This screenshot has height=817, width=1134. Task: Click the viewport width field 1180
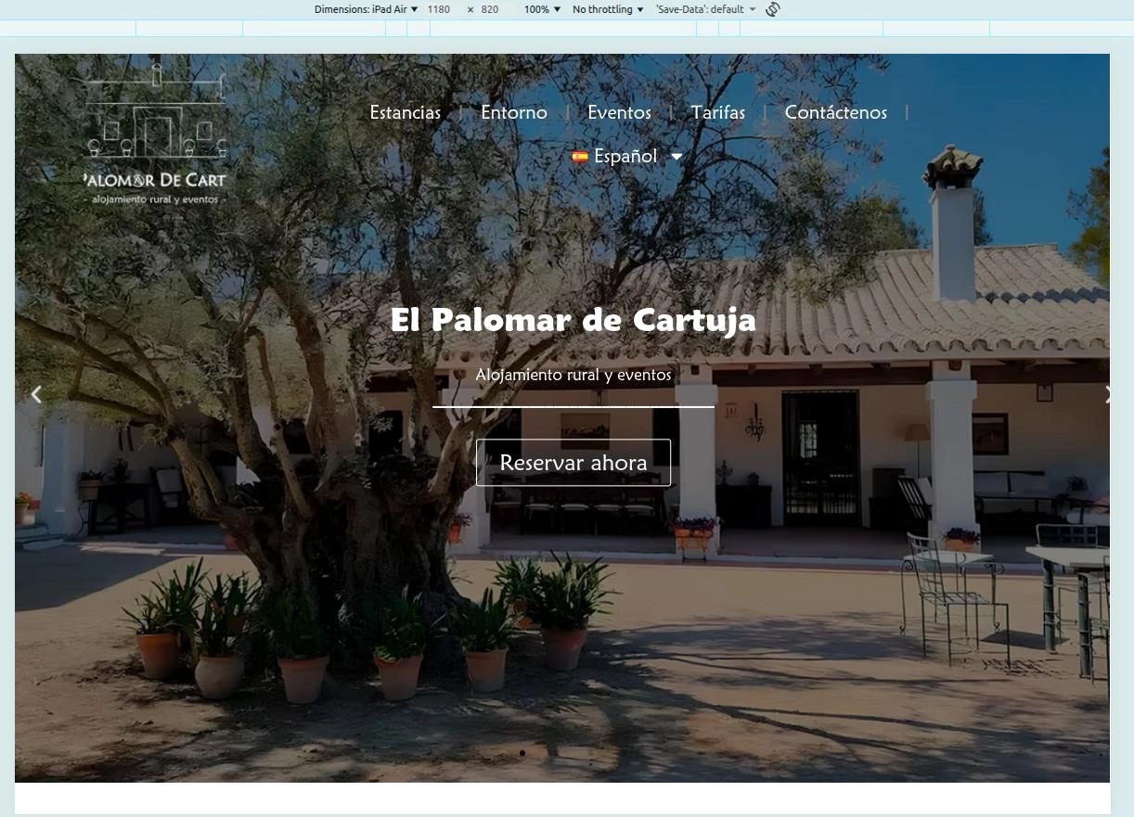(439, 9)
